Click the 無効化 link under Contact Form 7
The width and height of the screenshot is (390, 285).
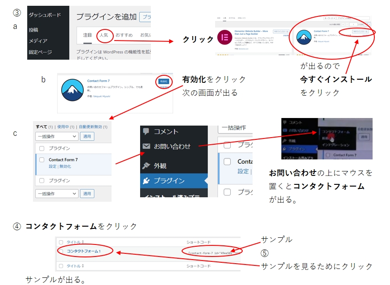(x=65, y=166)
